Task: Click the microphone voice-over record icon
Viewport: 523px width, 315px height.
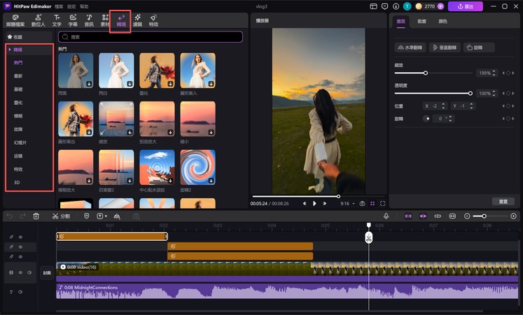Action: [385, 216]
